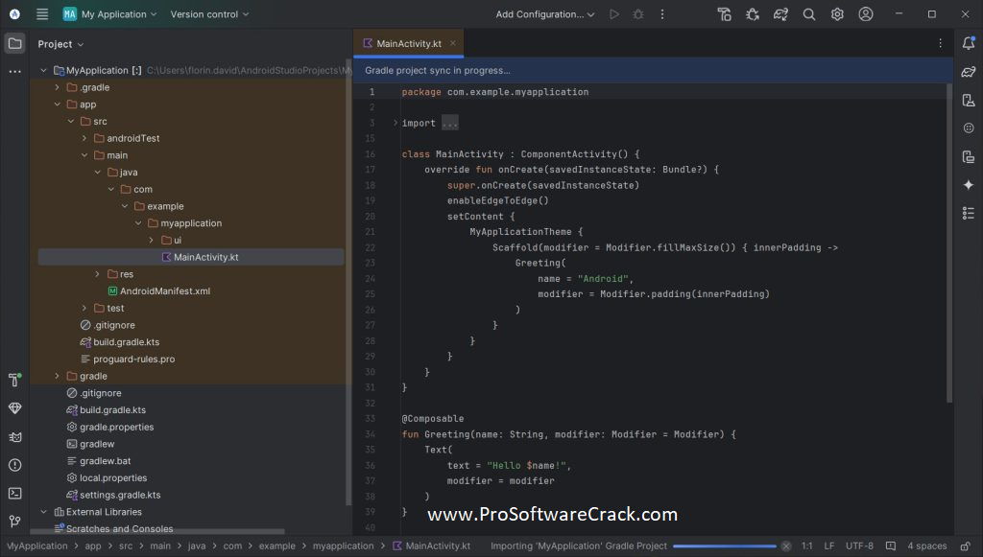
Task: Click the Run play button
Action: click(613, 13)
